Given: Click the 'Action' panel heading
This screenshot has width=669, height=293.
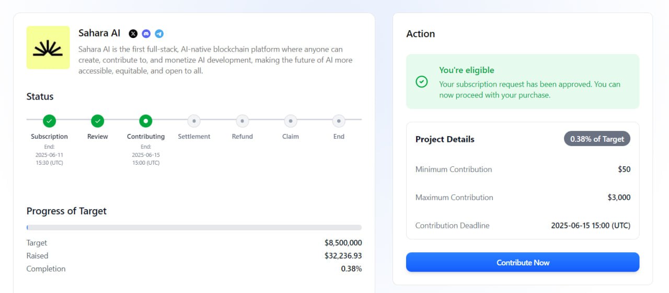Looking at the screenshot, I should [x=420, y=34].
